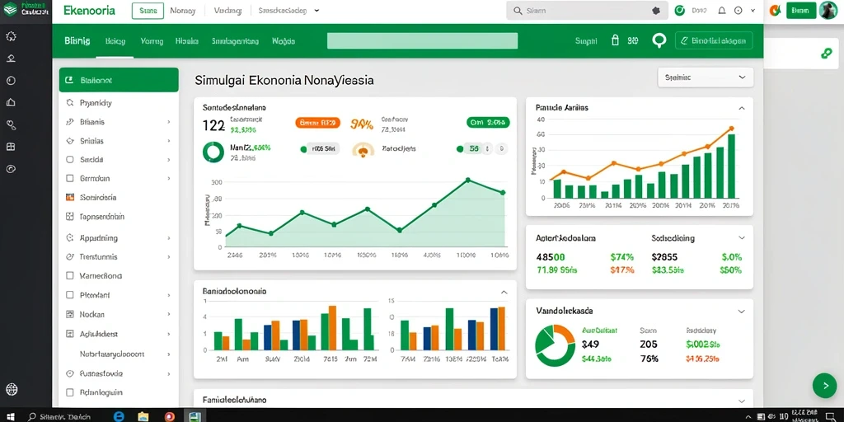Click the Suapni link in green bar

click(586, 41)
